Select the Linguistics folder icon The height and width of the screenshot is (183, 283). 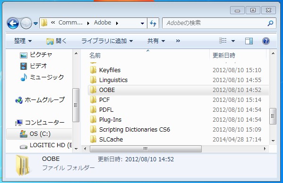point(93,80)
